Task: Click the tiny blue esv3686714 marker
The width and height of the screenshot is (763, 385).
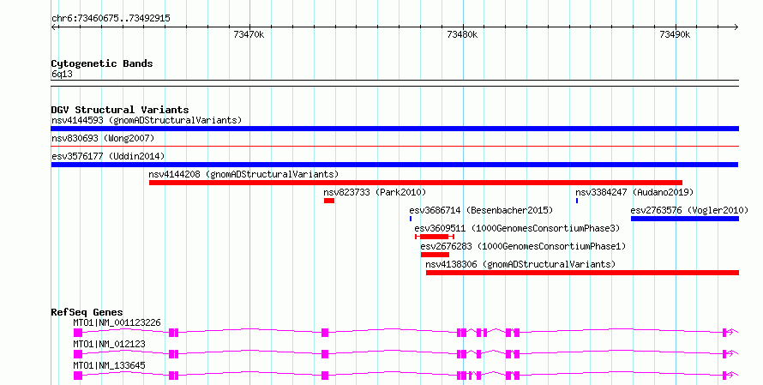Action: [410, 219]
